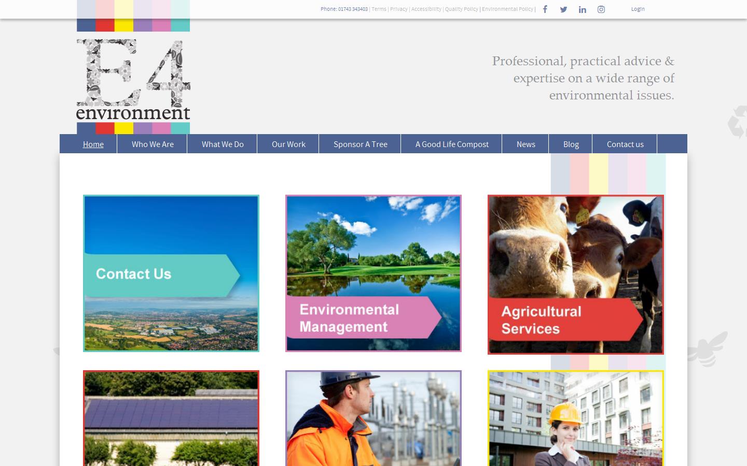Visit the company Twitter profile
747x466 pixels.
coord(563,9)
